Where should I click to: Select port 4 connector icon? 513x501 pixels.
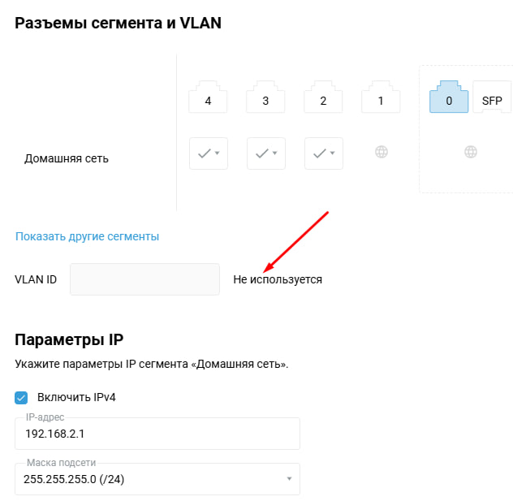208,97
